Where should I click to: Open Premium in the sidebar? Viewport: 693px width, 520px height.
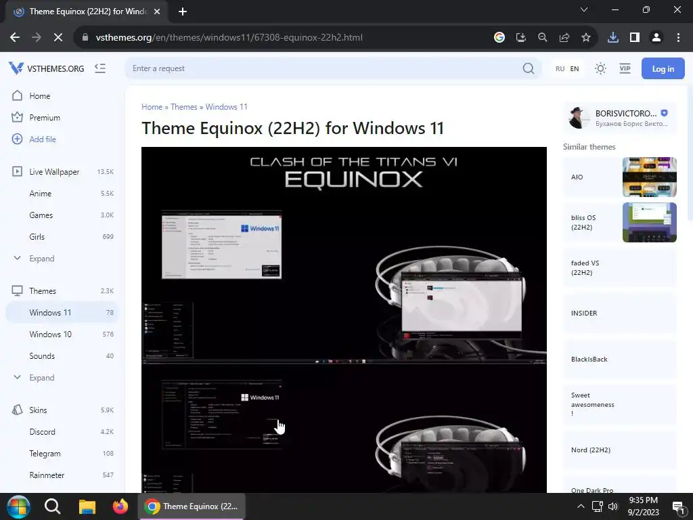point(62,118)
